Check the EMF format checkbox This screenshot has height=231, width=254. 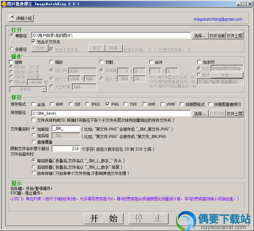[145, 104]
